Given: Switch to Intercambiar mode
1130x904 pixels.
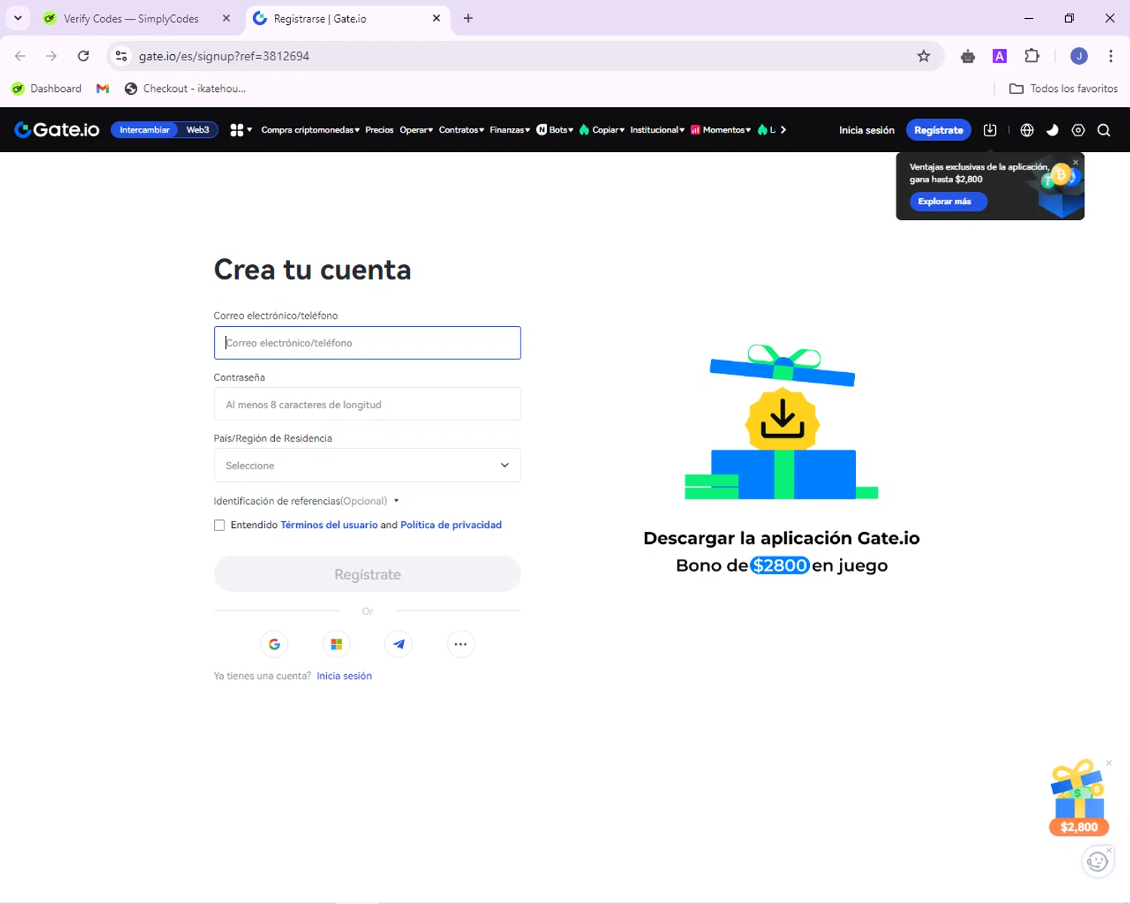Looking at the screenshot, I should click(x=145, y=130).
